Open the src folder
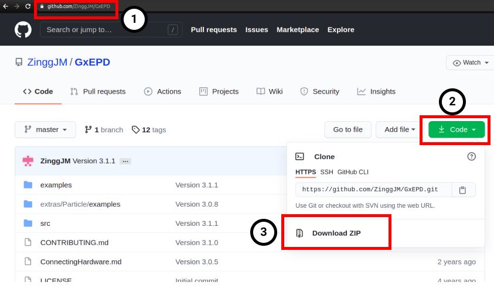This screenshot has width=494, height=292. click(45, 224)
